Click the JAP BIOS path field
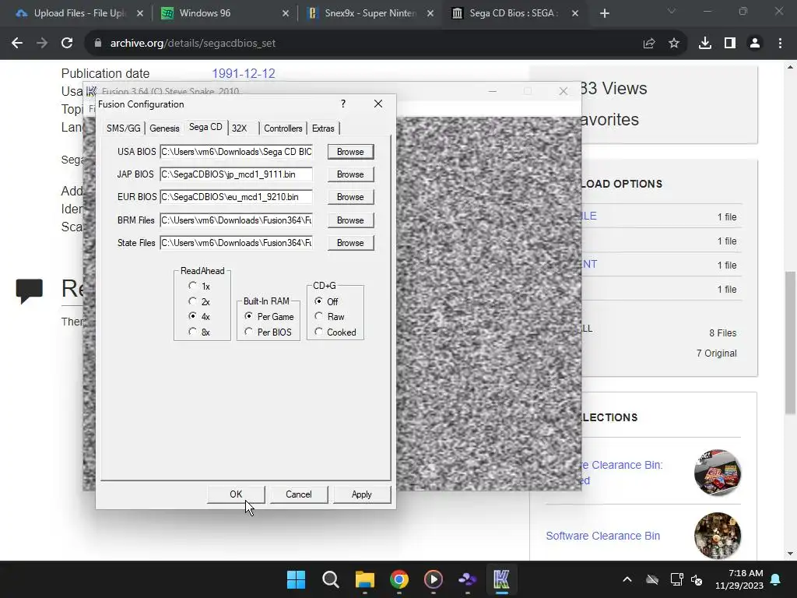Screen dimensions: 797x598 (x=237, y=174)
